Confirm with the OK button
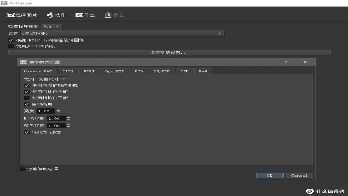The width and height of the screenshot is (348, 196). pos(269,176)
